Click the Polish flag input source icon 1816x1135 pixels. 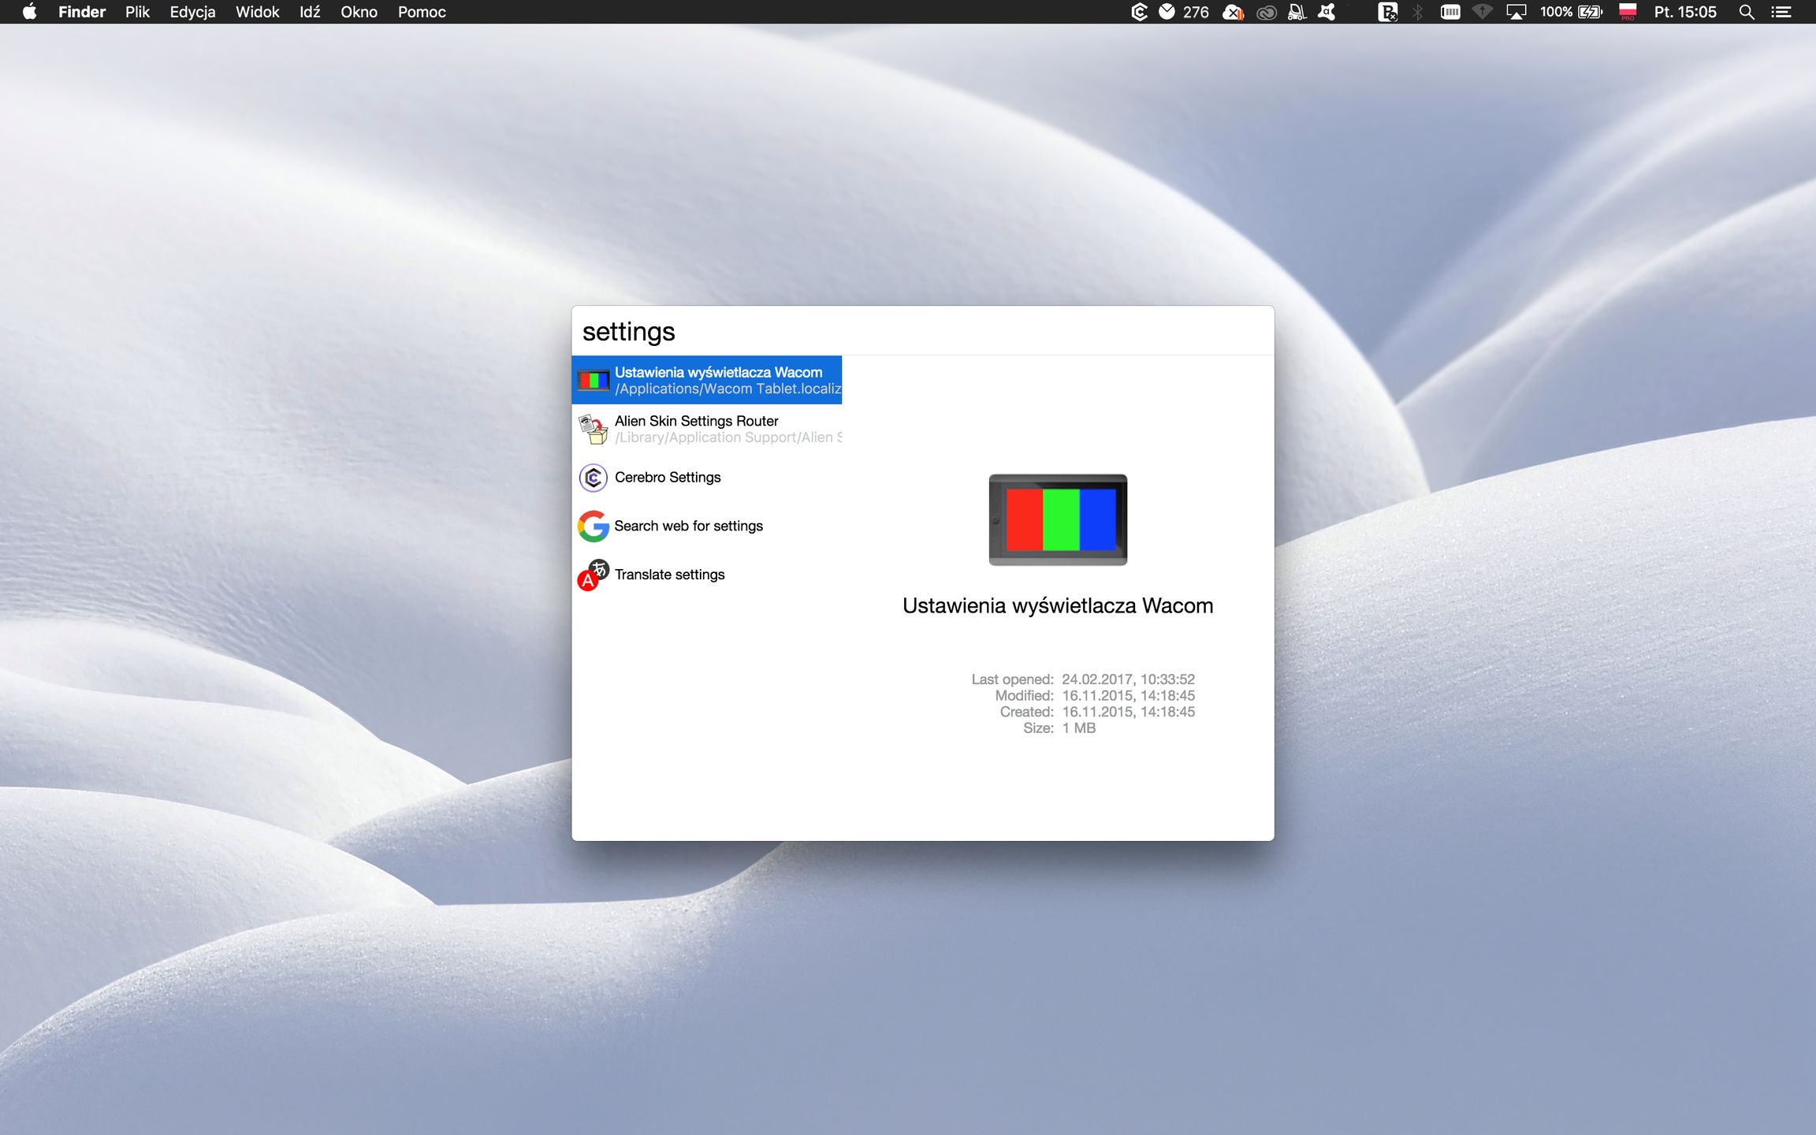pyautogui.click(x=1628, y=12)
